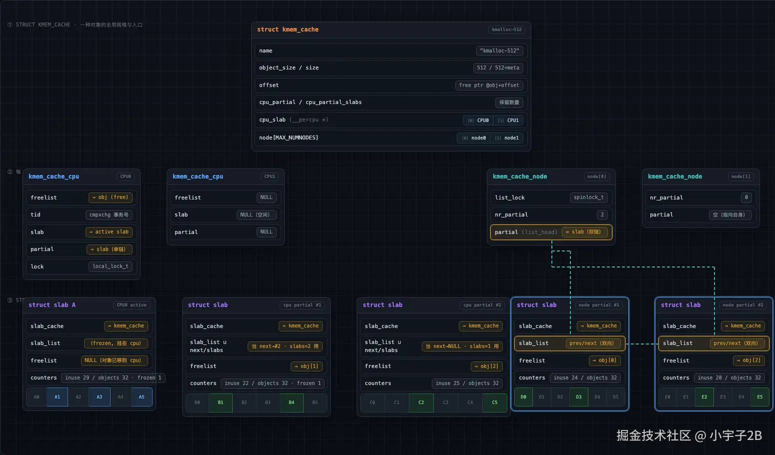Select the → active slab pointer
The image size is (775, 455).
click(x=109, y=232)
